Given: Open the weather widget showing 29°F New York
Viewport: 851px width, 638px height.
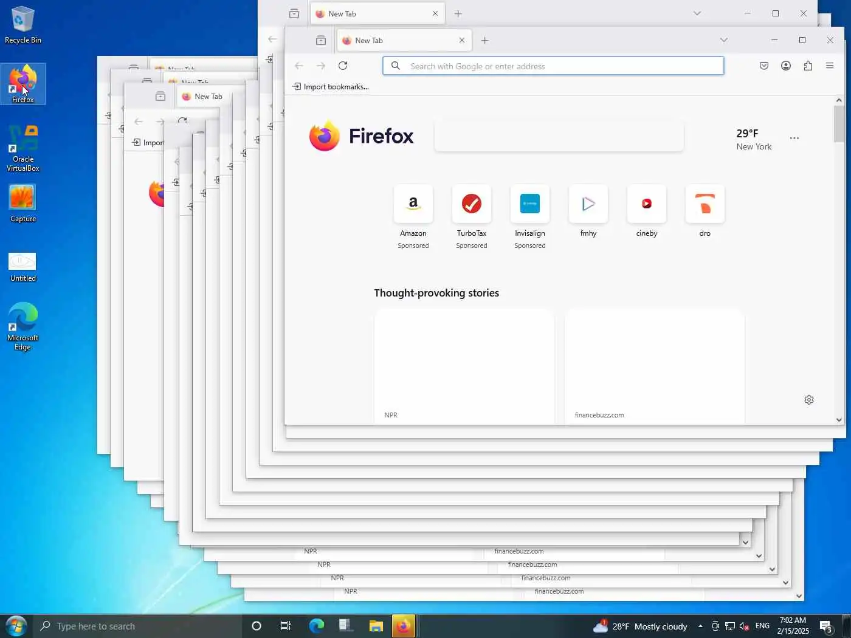Looking at the screenshot, I should (754, 139).
